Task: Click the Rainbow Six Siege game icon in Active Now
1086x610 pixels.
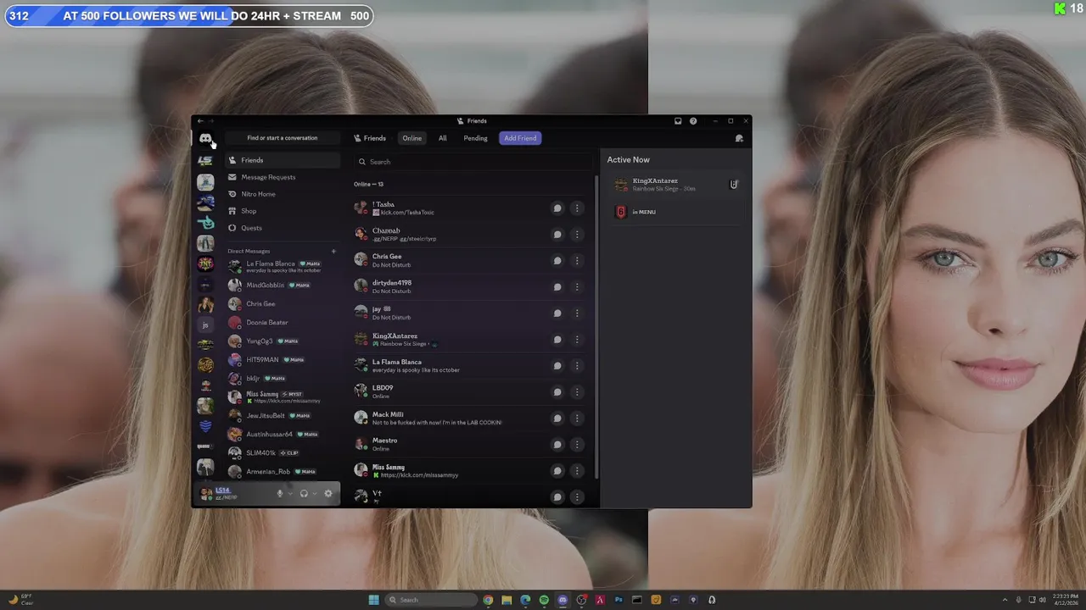Action: point(621,212)
